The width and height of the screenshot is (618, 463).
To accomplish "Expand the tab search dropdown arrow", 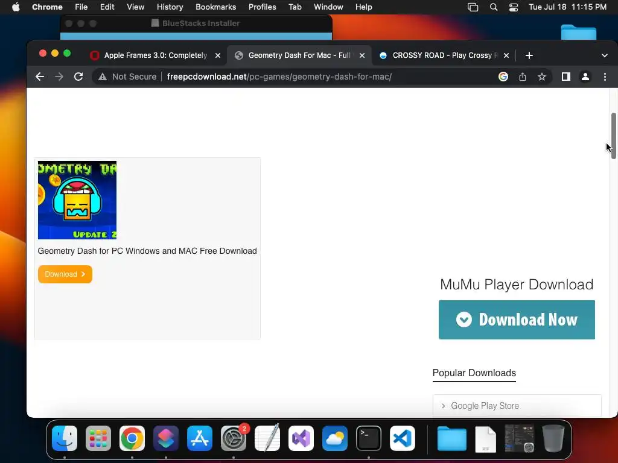I will point(605,55).
